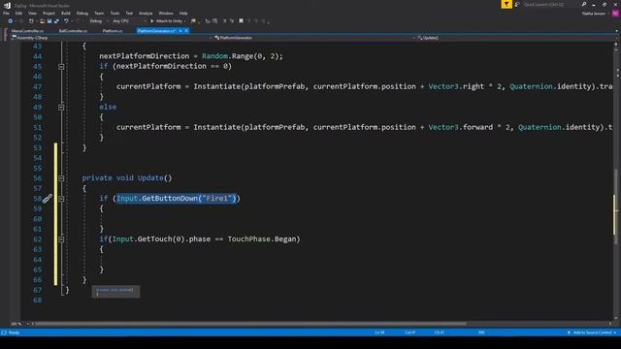Click the New Project toolbar icon
Viewport: 621px width, 349px height.
click(x=31, y=21)
